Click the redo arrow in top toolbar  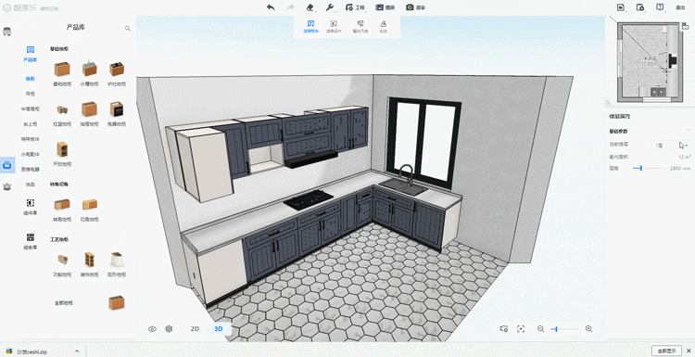tap(290, 7)
